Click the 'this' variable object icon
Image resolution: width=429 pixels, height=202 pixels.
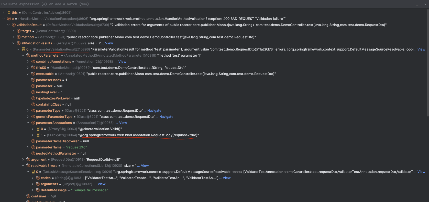pos(9,12)
